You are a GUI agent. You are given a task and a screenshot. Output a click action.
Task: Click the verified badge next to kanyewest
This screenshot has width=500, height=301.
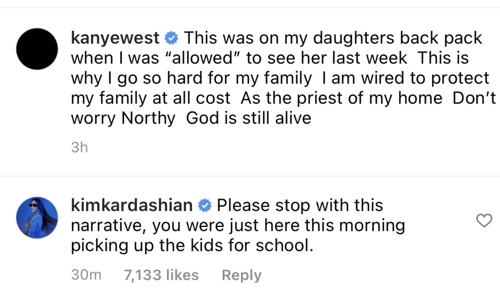point(171,38)
